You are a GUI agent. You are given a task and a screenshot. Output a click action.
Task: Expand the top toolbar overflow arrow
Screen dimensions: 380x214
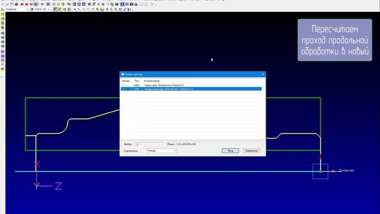coord(156,5)
